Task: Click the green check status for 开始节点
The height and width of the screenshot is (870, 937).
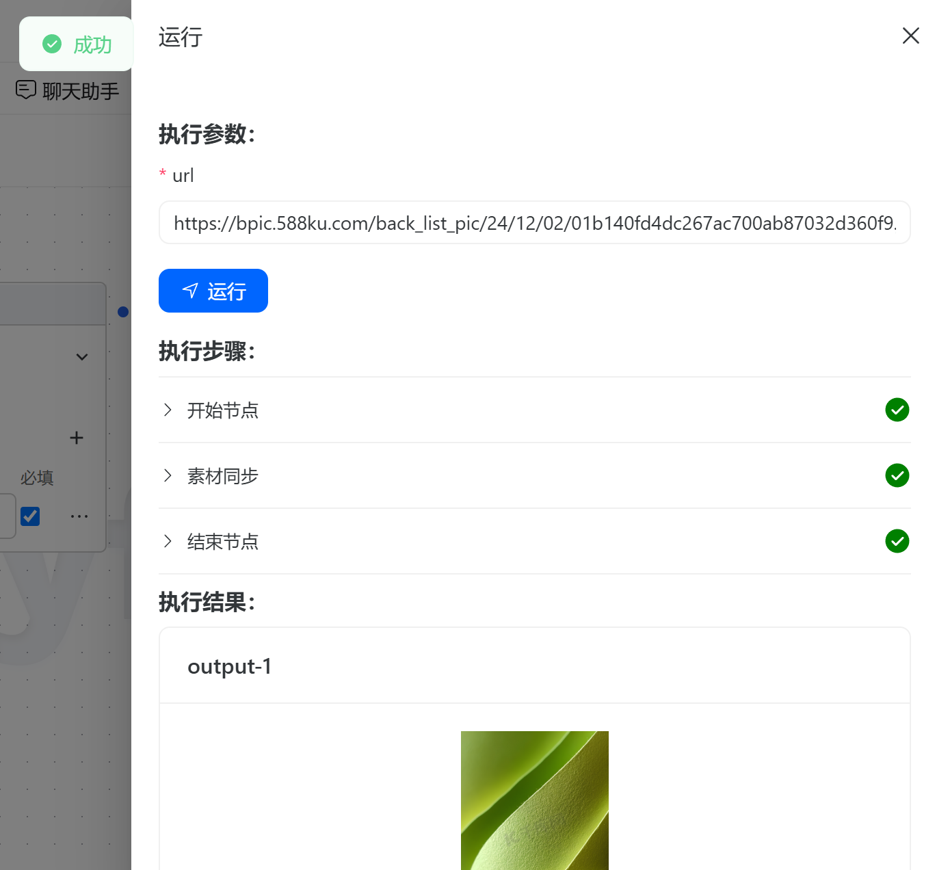Action: (897, 410)
